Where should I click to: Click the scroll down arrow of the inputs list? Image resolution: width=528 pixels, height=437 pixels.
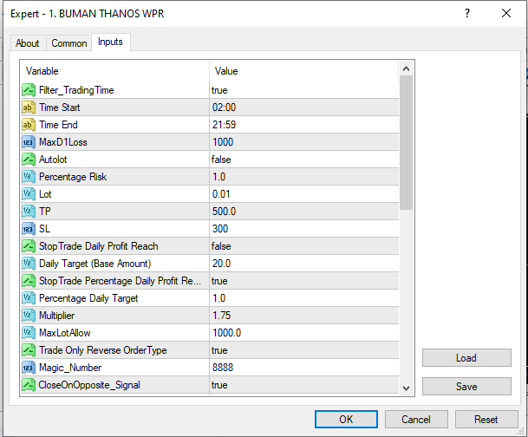coord(406,388)
